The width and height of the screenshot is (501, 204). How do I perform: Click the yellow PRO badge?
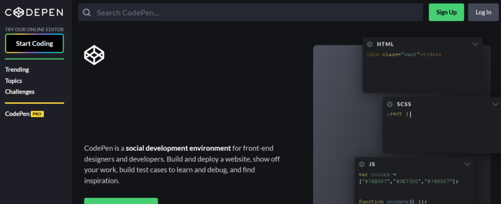pyautogui.click(x=37, y=114)
